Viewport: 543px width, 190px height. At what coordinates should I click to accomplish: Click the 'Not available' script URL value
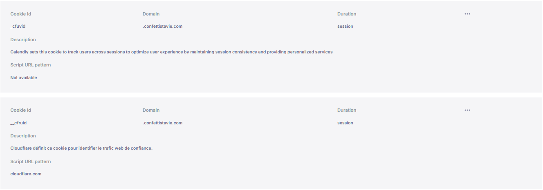[x=24, y=77]
